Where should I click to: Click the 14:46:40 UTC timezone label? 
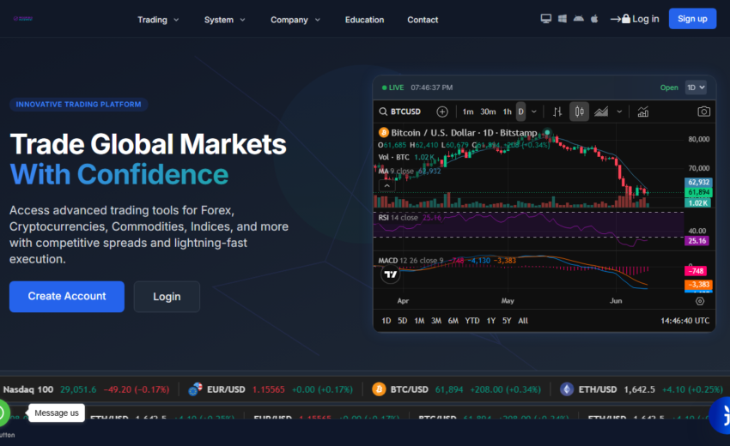coord(684,321)
